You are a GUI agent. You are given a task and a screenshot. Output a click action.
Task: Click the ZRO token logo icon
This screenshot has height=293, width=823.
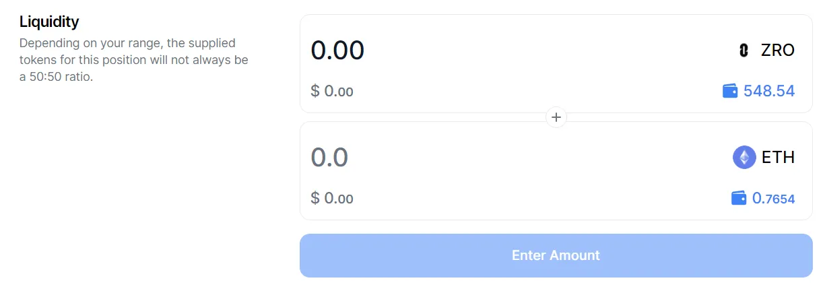[x=744, y=51]
